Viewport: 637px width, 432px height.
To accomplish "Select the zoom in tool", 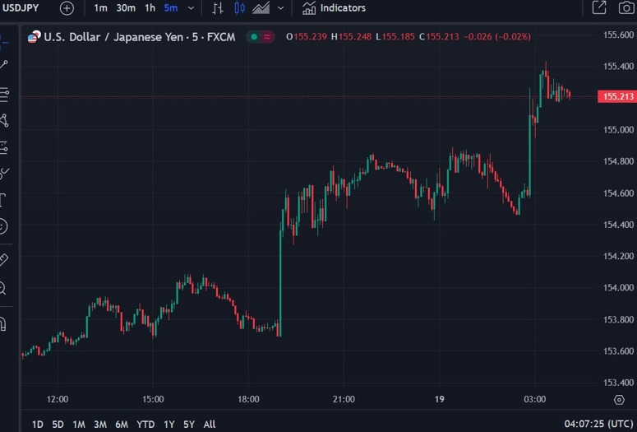I will pyautogui.click(x=3, y=288).
